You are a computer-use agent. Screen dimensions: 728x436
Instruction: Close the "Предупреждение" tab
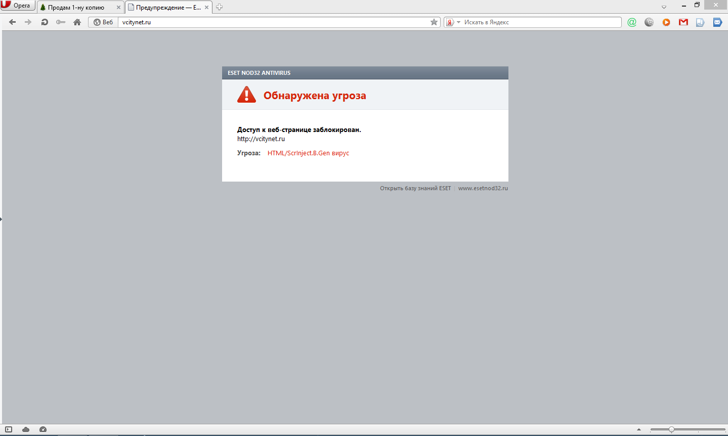tap(207, 8)
